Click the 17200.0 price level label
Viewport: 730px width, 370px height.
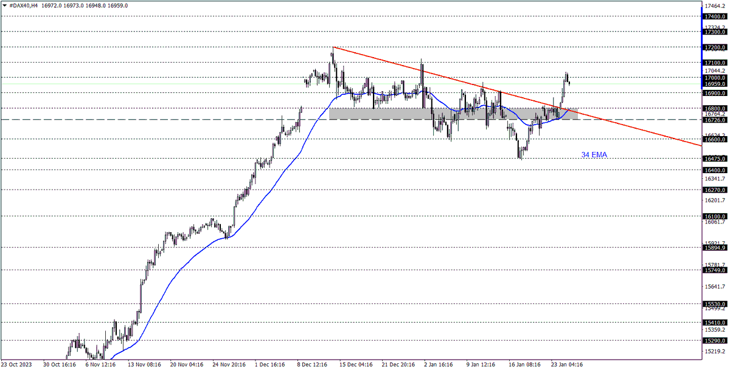point(714,47)
